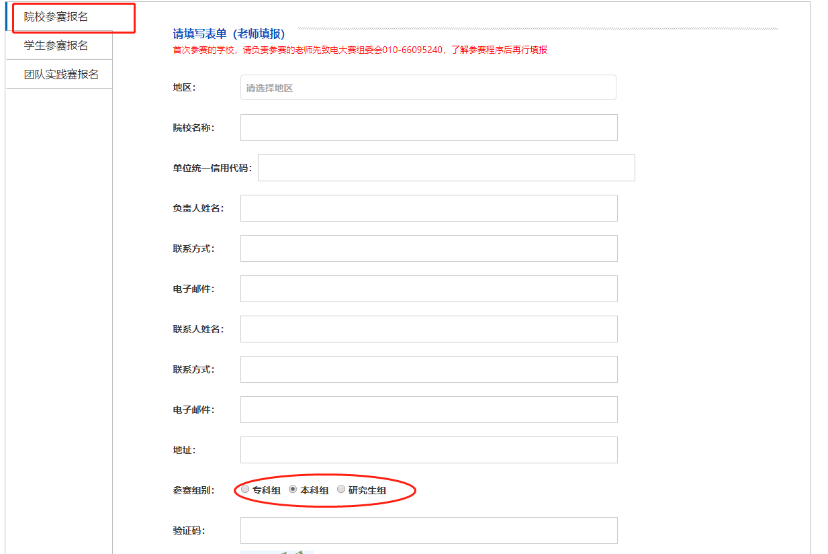Screen dimensions: 828x554
Task: Click the red first-time participant notice text
Action: (x=360, y=50)
